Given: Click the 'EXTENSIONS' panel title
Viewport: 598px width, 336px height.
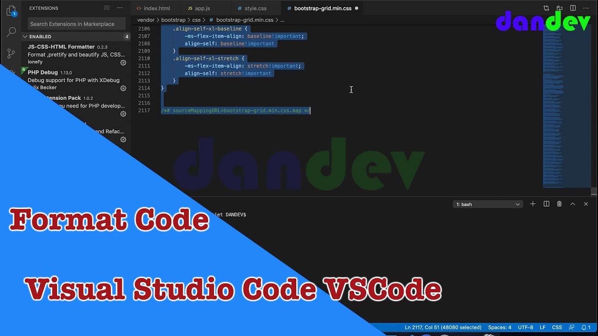Looking at the screenshot, I should tap(43, 8).
